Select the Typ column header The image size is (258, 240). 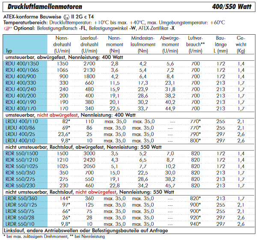(x=9, y=51)
